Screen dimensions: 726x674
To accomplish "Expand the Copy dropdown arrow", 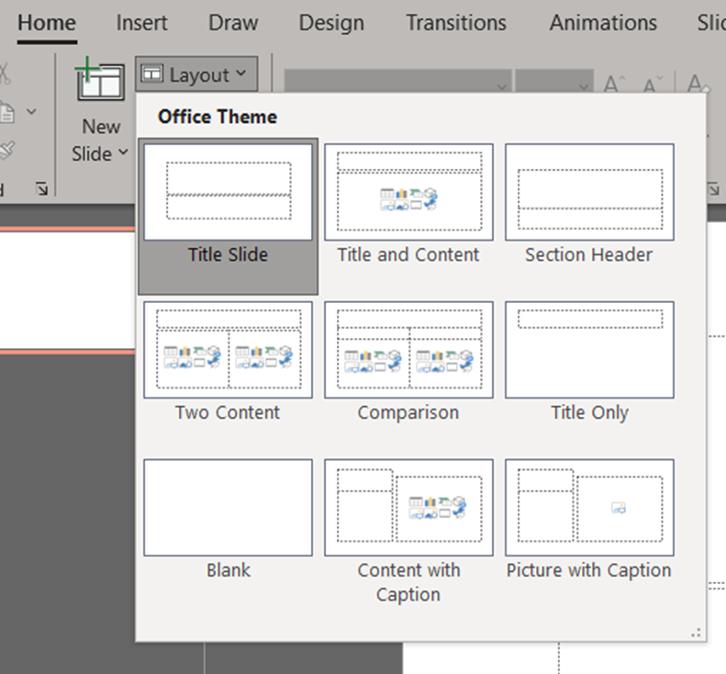I will click(x=31, y=112).
